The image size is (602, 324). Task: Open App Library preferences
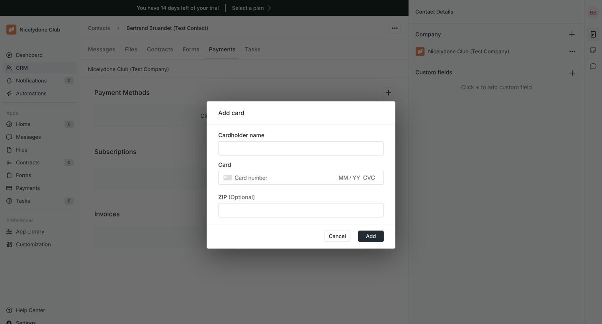(40, 232)
